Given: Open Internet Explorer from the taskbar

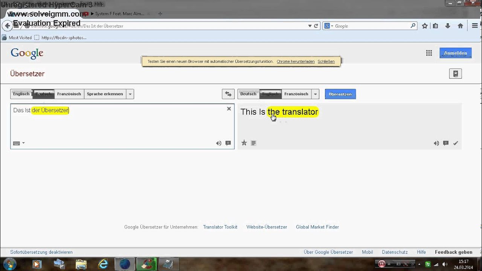Looking at the screenshot, I should (102, 264).
